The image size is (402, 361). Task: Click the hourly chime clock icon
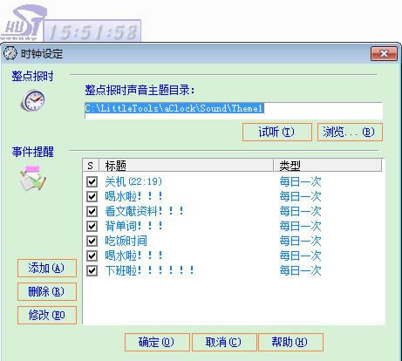33,100
